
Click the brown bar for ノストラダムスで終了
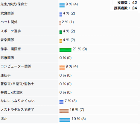[64, 111]
